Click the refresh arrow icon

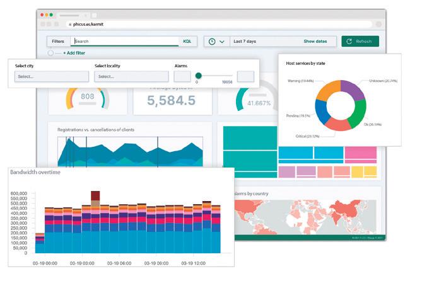coord(349,42)
